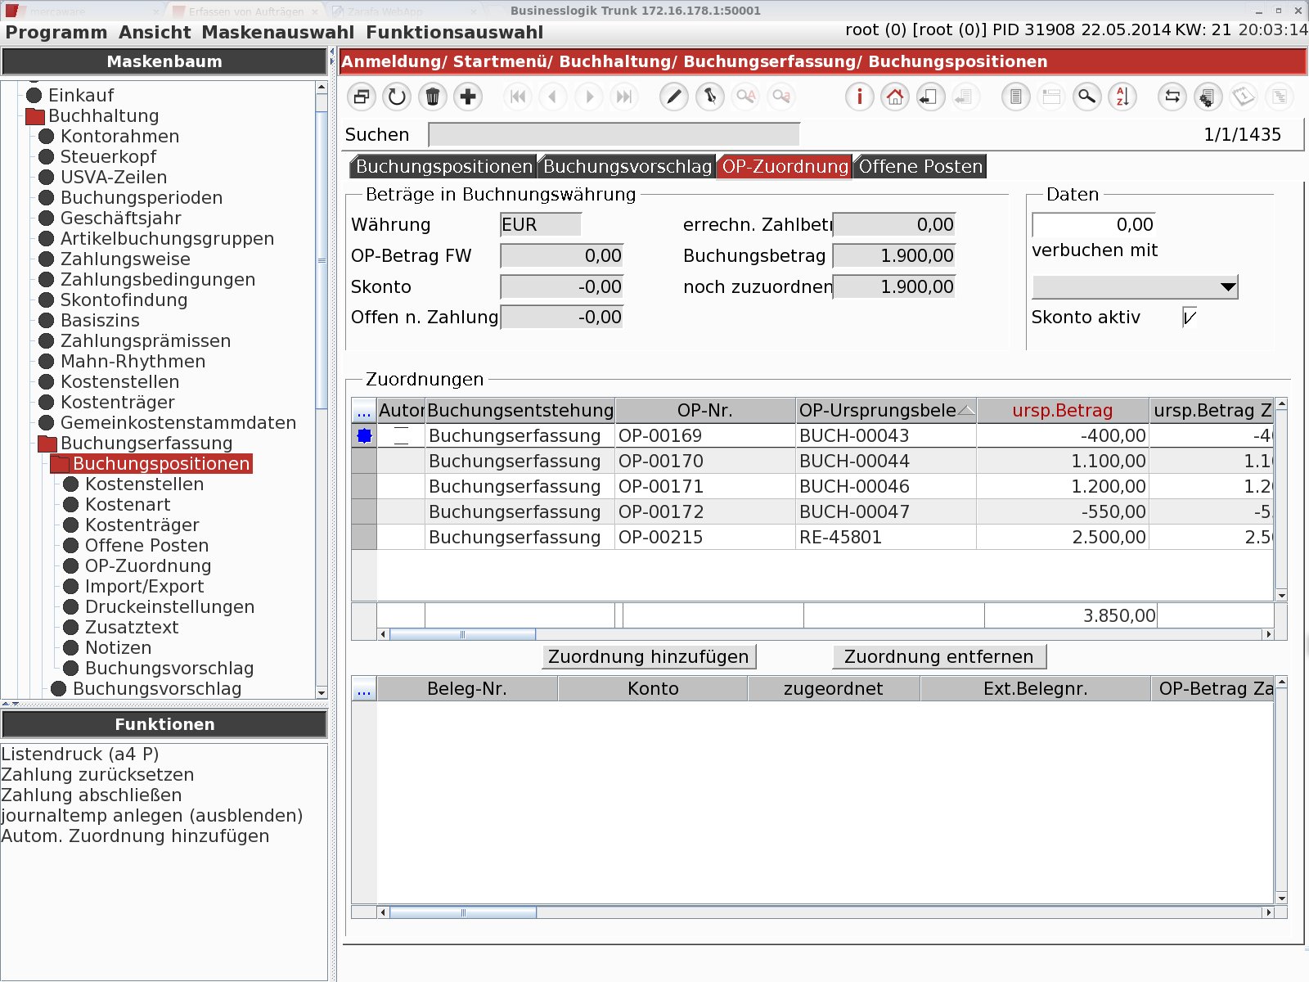Open Offene Posten tree item
Screen dimensions: 1309x982
[x=146, y=546]
